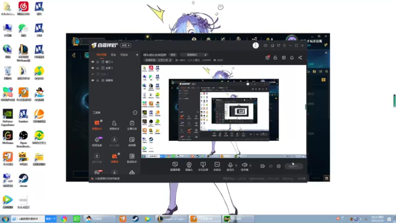
Task: Toggle visibility eye of 弹幕秀 source
Action: point(93,80)
